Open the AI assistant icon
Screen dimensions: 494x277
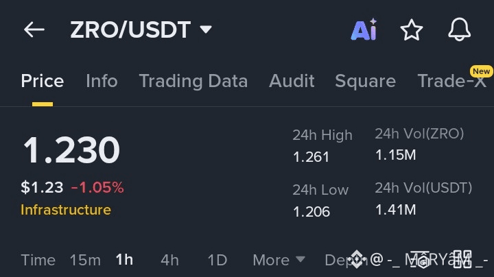point(364,29)
